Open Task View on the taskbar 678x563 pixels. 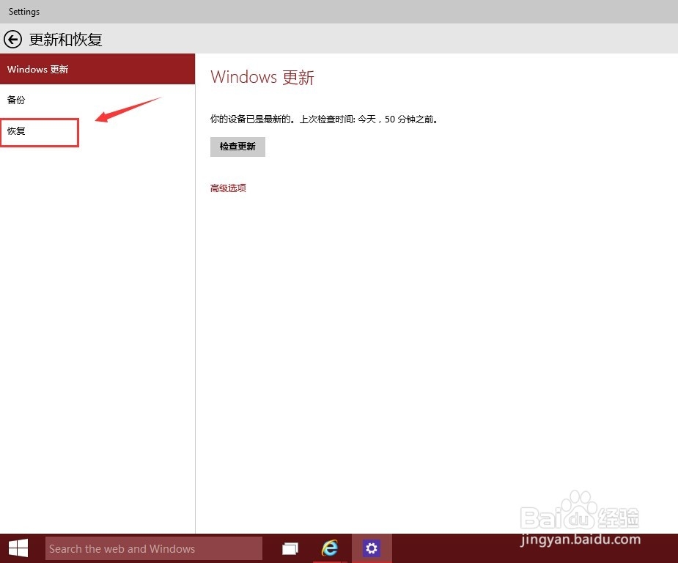pyautogui.click(x=290, y=549)
